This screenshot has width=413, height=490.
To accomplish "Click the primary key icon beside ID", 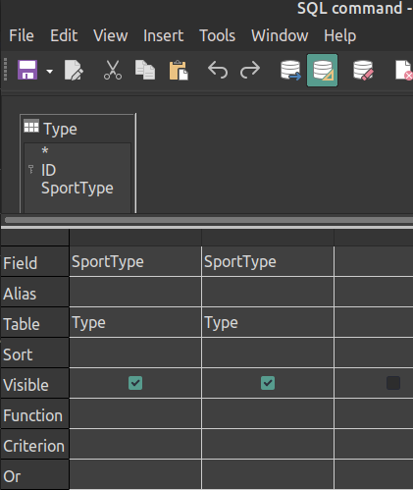I will [x=31, y=169].
